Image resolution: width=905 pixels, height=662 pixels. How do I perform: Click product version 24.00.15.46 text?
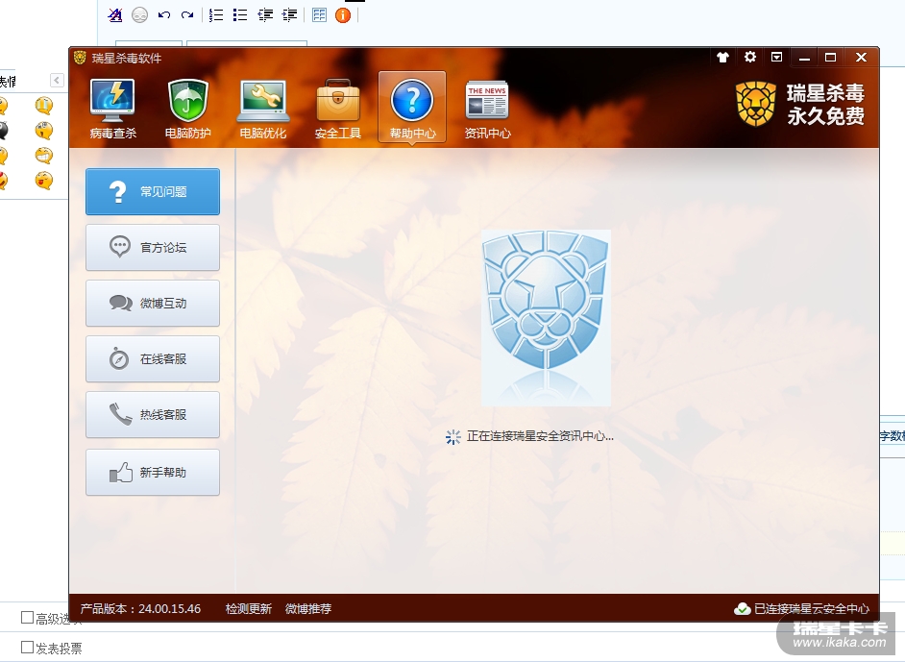(140, 609)
